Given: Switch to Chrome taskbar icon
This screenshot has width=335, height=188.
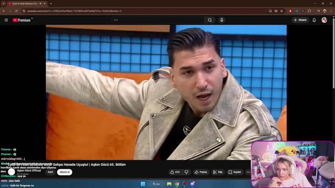Looking at the screenshot, I should [x=177, y=184].
